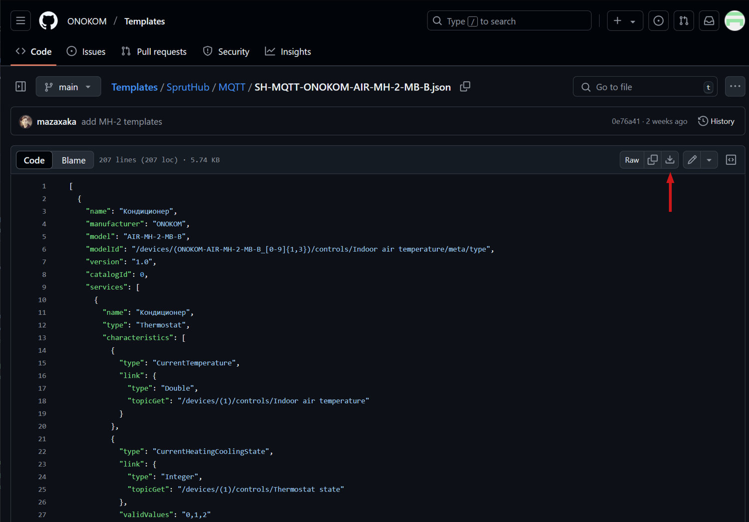The image size is (749, 522).
Task: Open the main branch selector dropdown
Action: pos(68,87)
